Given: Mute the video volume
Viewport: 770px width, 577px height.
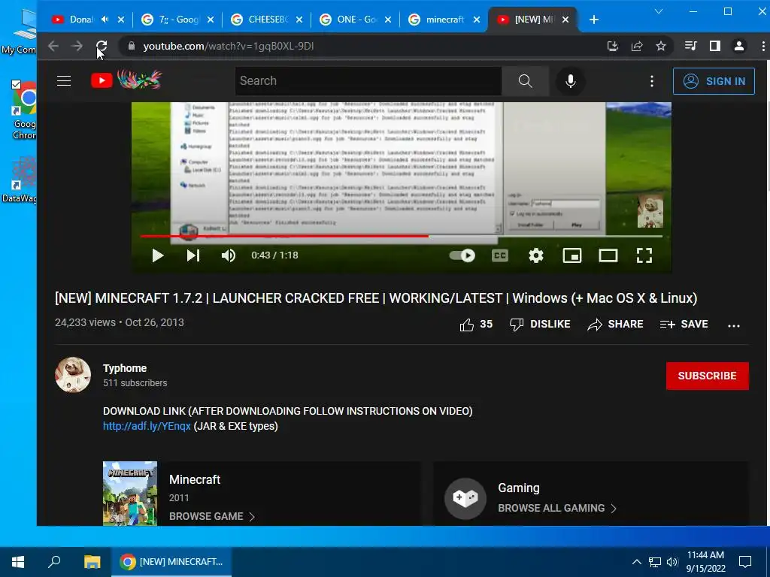Looking at the screenshot, I should click(229, 255).
